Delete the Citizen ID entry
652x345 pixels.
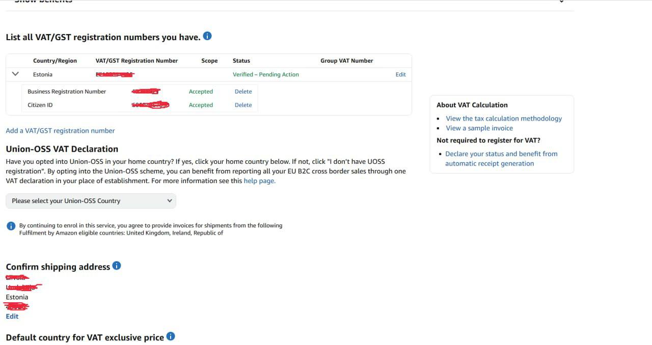pos(243,105)
